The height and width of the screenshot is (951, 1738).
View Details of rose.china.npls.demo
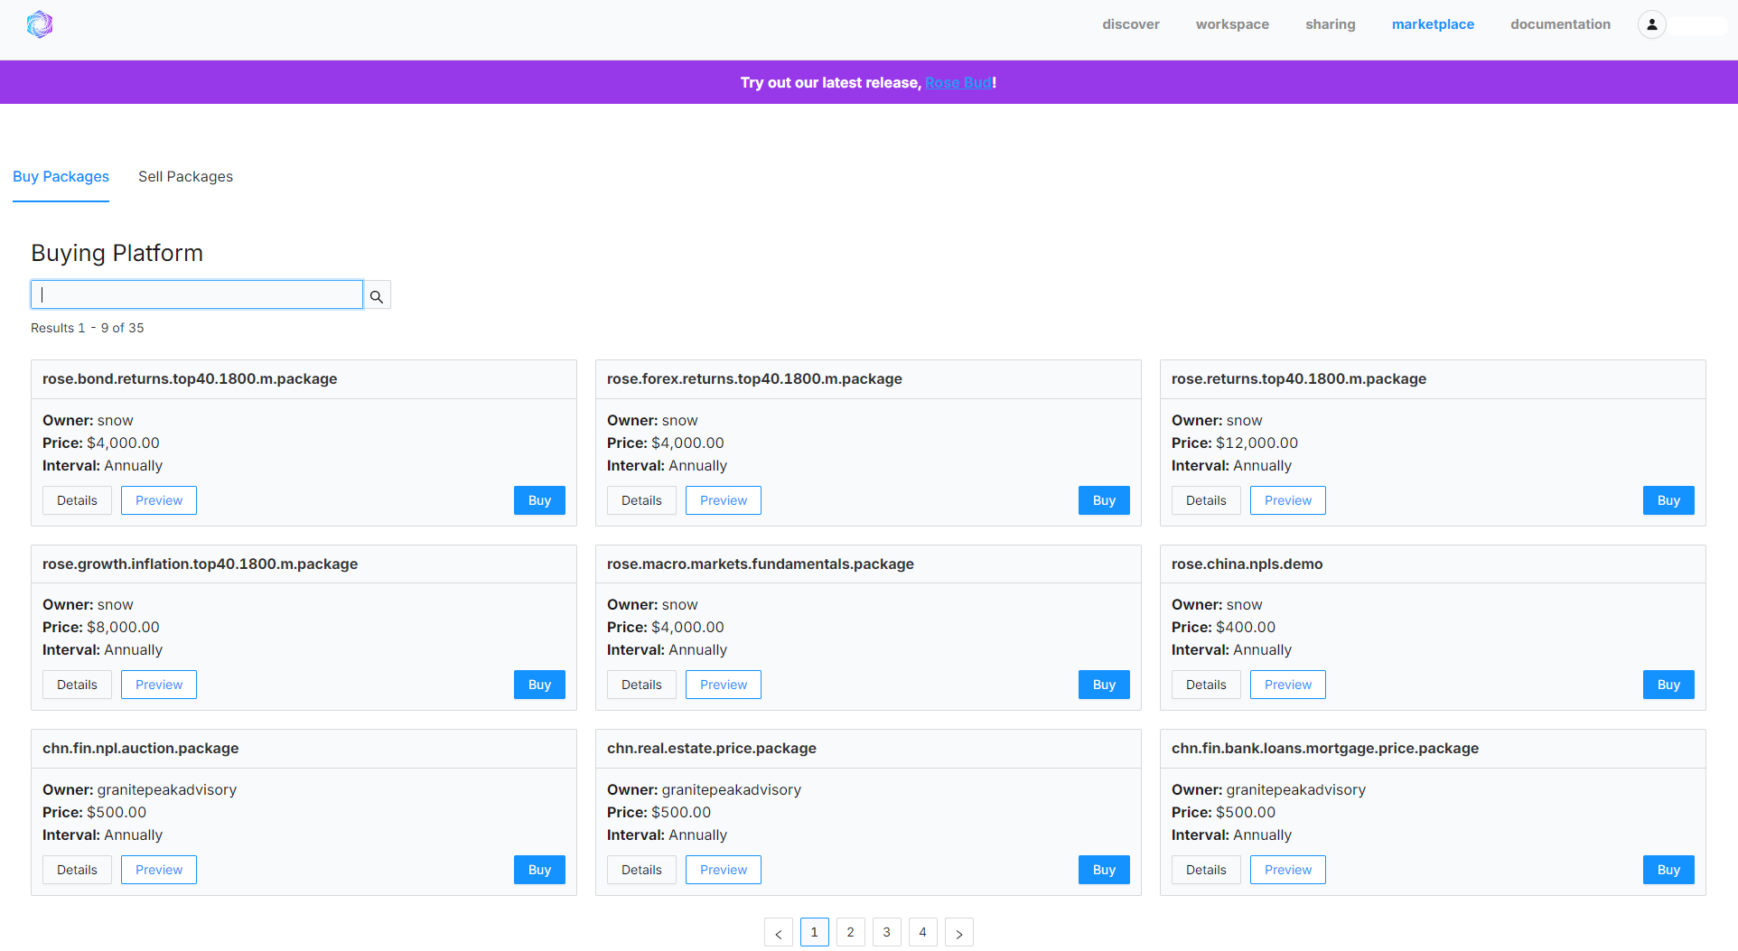[x=1205, y=685]
